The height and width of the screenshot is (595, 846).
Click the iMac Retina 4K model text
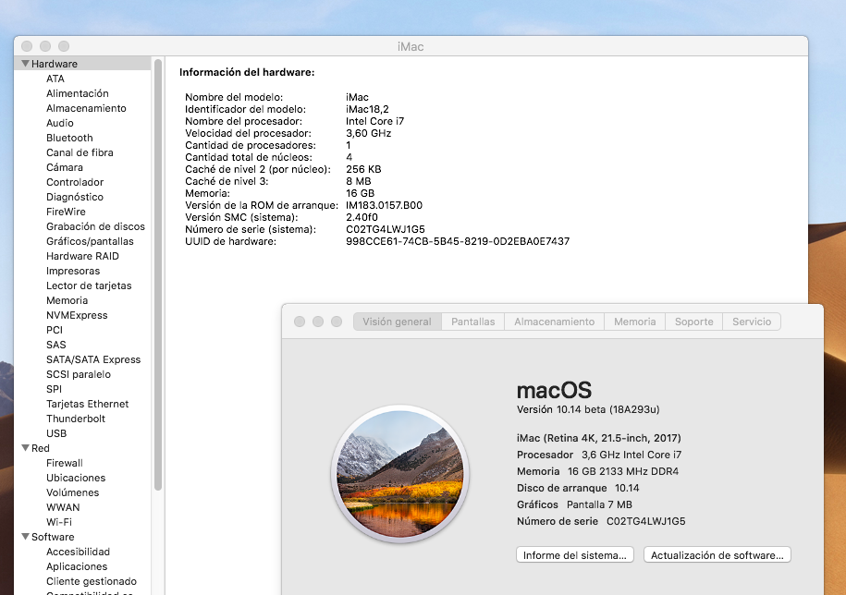(599, 438)
